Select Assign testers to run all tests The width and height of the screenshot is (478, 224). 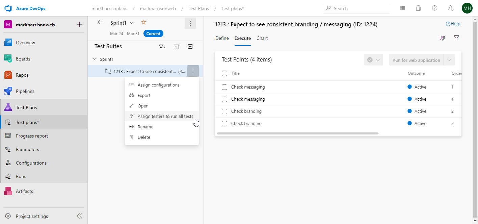[165, 117]
